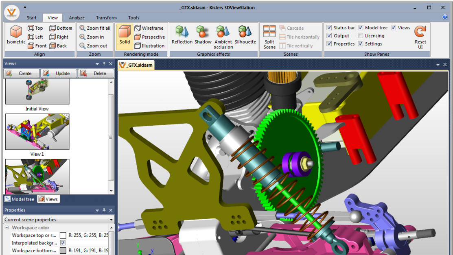
Task: Switch to Wireframe rendering mode
Action: point(149,28)
